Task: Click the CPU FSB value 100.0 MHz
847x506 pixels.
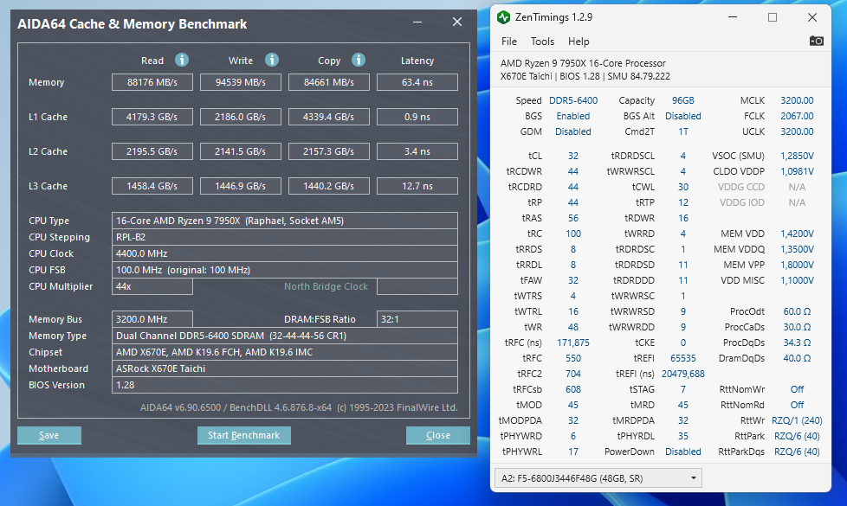Action: tap(285, 270)
